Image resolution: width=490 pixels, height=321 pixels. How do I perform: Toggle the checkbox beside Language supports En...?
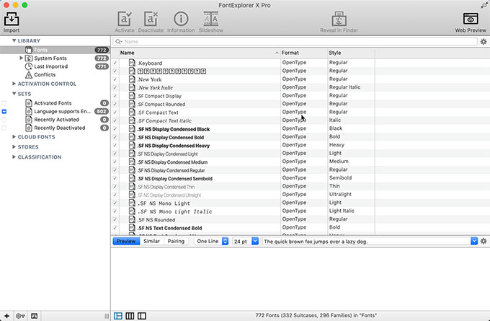point(4,111)
